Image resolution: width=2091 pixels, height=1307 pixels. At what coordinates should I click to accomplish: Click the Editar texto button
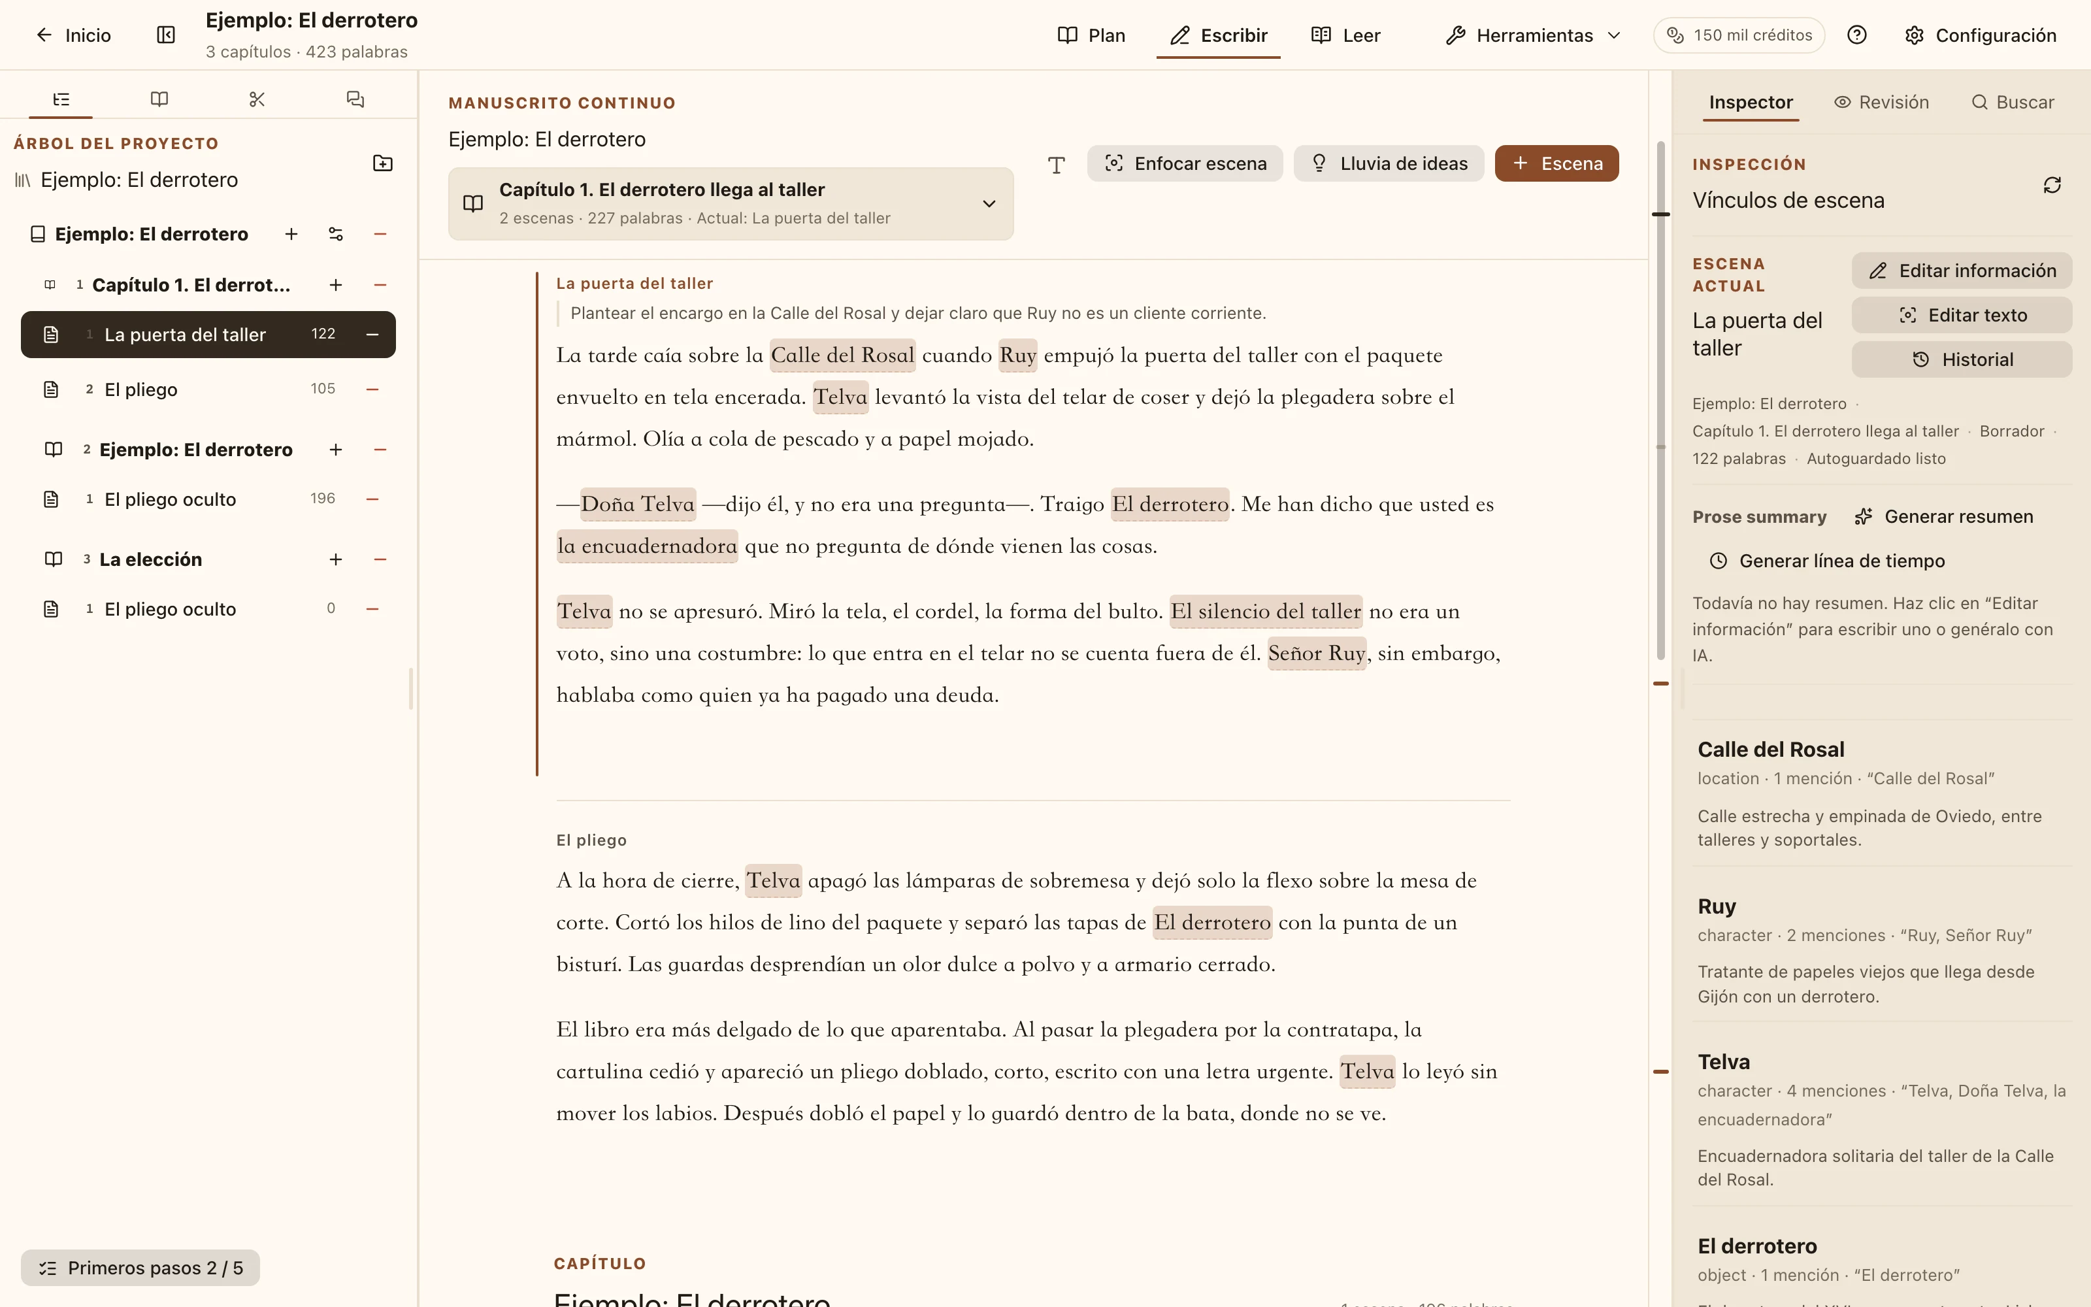click(x=1962, y=316)
